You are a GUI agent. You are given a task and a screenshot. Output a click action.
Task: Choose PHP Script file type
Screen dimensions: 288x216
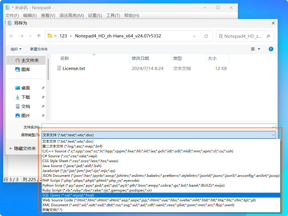[x=161, y=181]
